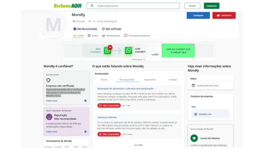Click the megaphone icon in Reclamar button

click(x=218, y=15)
